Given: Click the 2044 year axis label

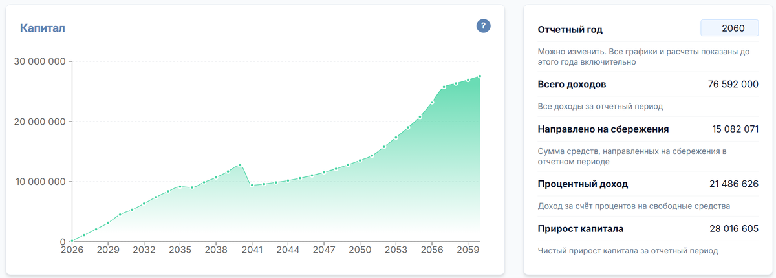Looking at the screenshot, I should coord(288,250).
